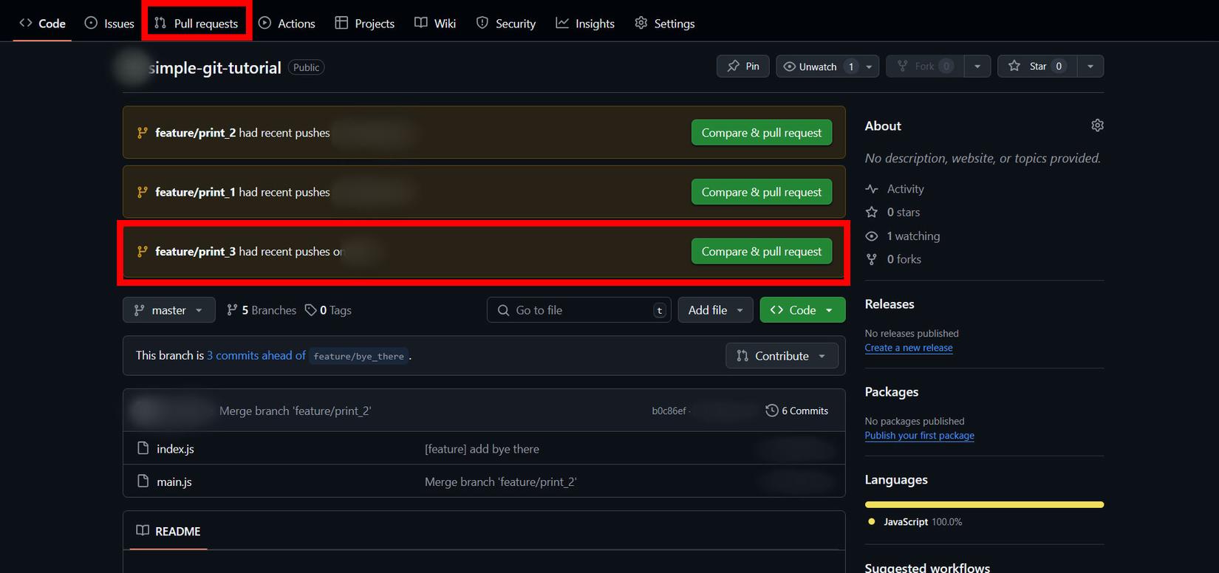Edit About details gear icon

[1097, 126]
